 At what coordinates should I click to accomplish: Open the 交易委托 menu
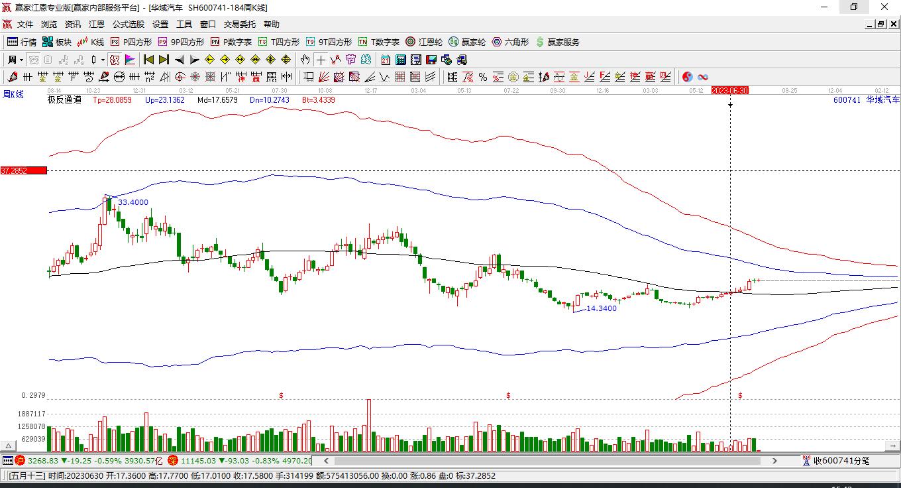pos(239,25)
